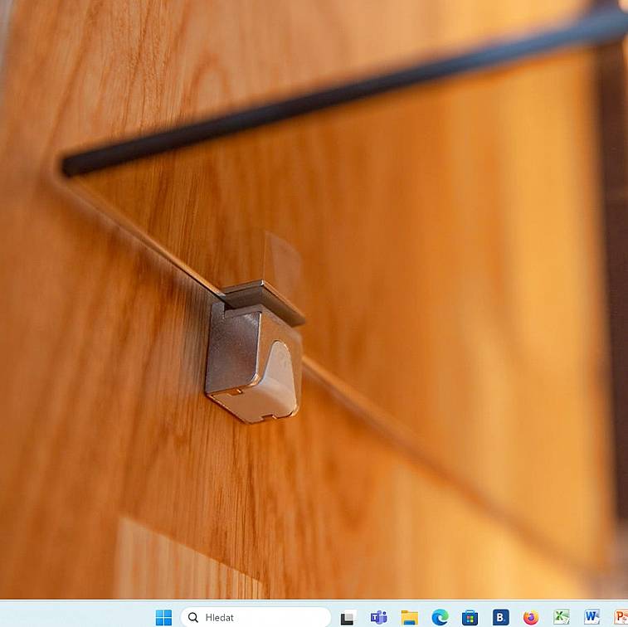Image resolution: width=628 pixels, height=627 pixels.
Task: Open Excel from the taskbar
Action: (562, 617)
